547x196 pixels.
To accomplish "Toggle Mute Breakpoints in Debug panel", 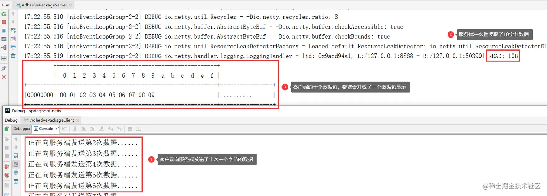I will [7, 175].
